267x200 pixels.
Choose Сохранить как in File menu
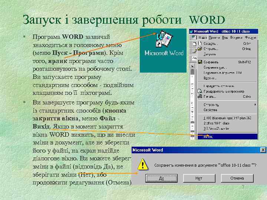227,67
